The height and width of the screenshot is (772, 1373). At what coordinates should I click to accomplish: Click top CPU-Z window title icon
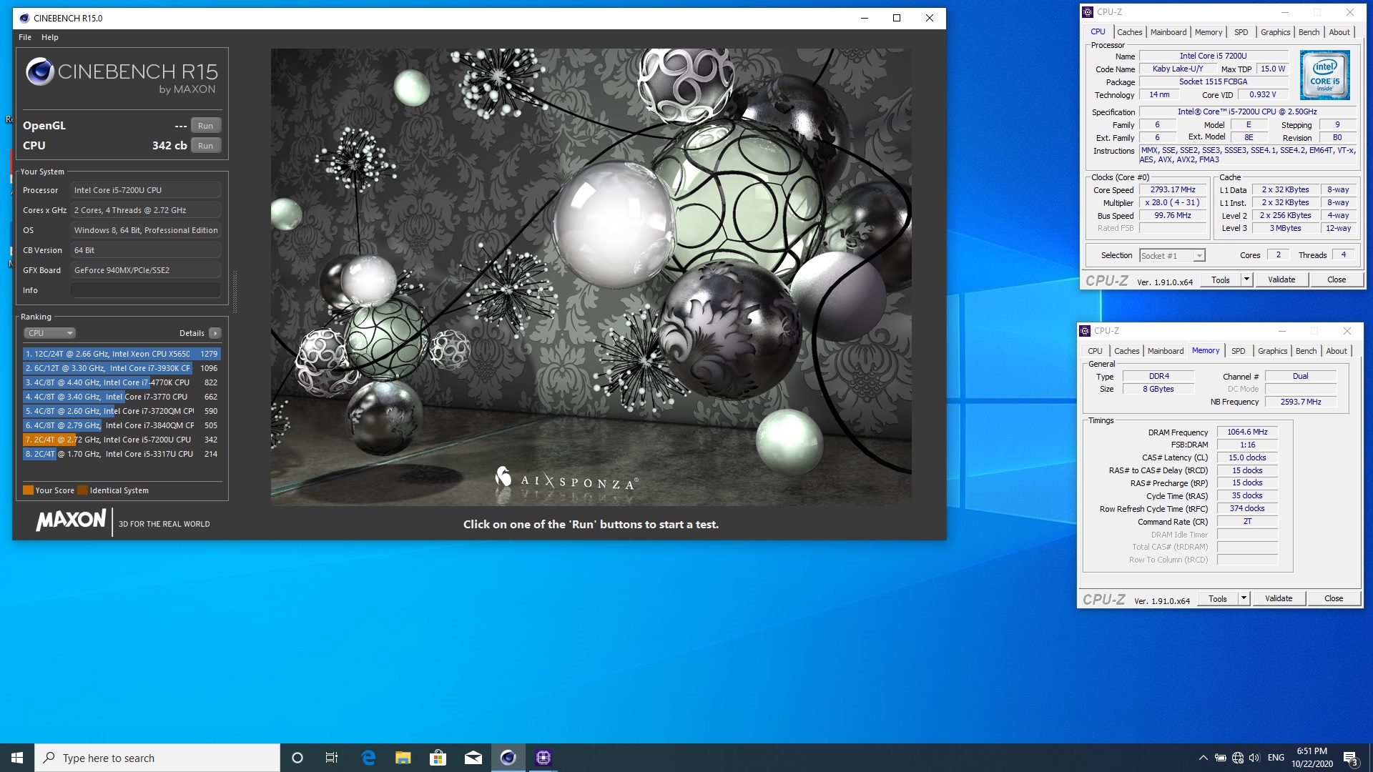pos(1088,12)
